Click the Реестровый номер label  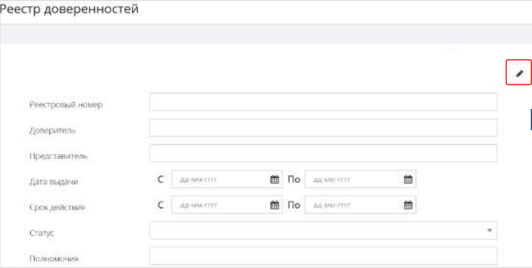(x=66, y=105)
